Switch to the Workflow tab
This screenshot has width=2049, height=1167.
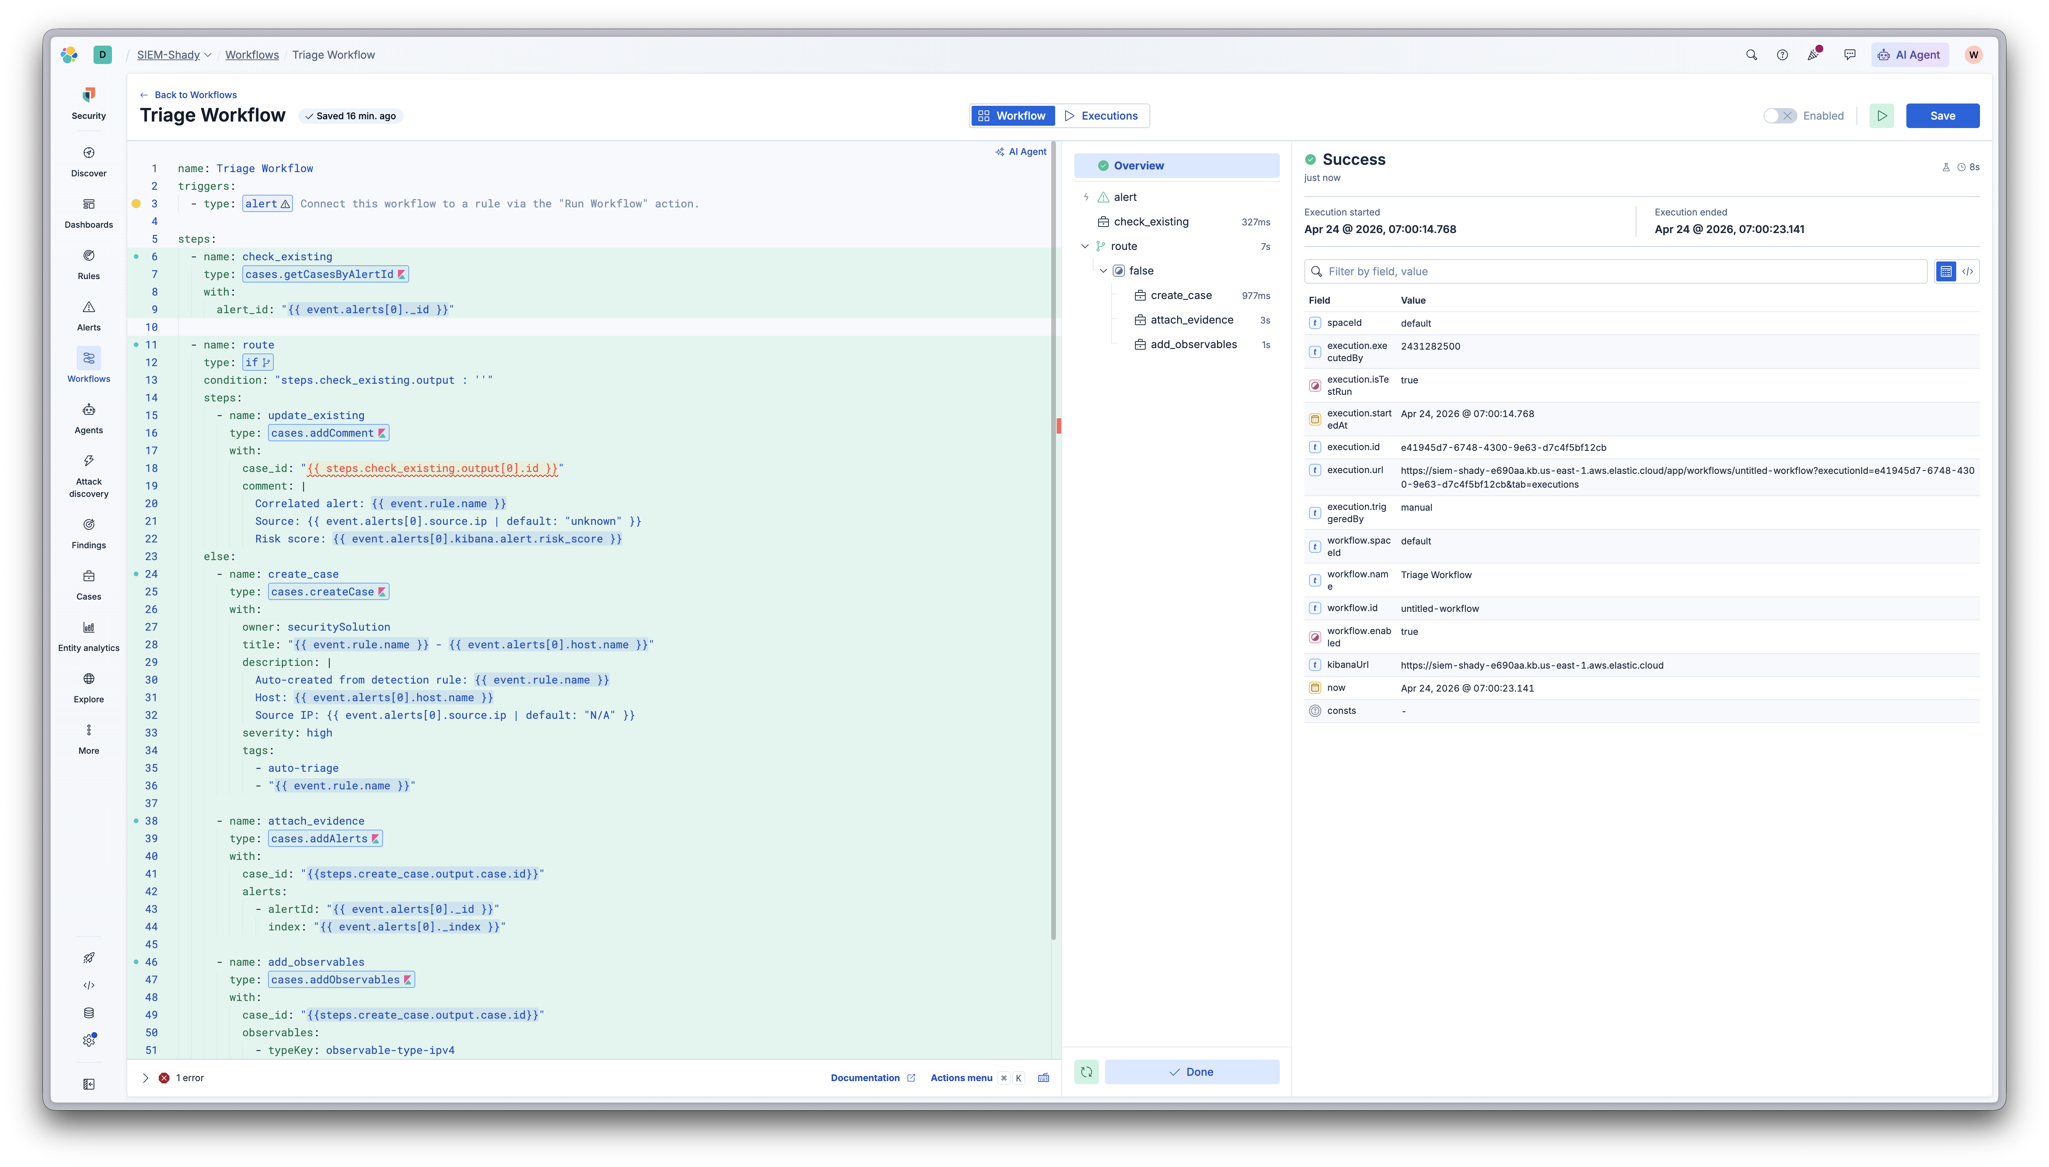click(1012, 115)
